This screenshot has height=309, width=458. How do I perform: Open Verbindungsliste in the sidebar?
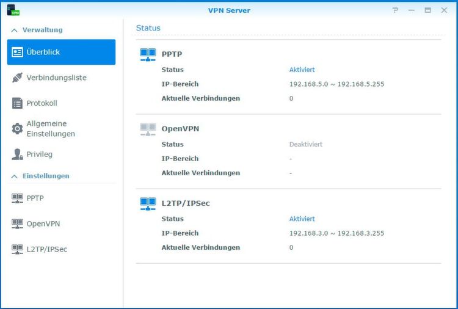point(61,78)
